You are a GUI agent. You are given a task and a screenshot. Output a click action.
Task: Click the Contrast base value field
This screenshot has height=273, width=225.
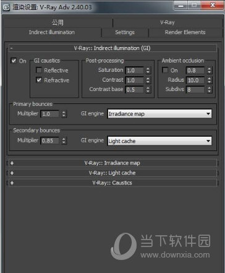(x=135, y=90)
